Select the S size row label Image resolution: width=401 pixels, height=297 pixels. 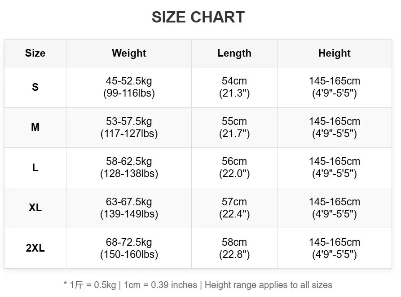(x=35, y=87)
